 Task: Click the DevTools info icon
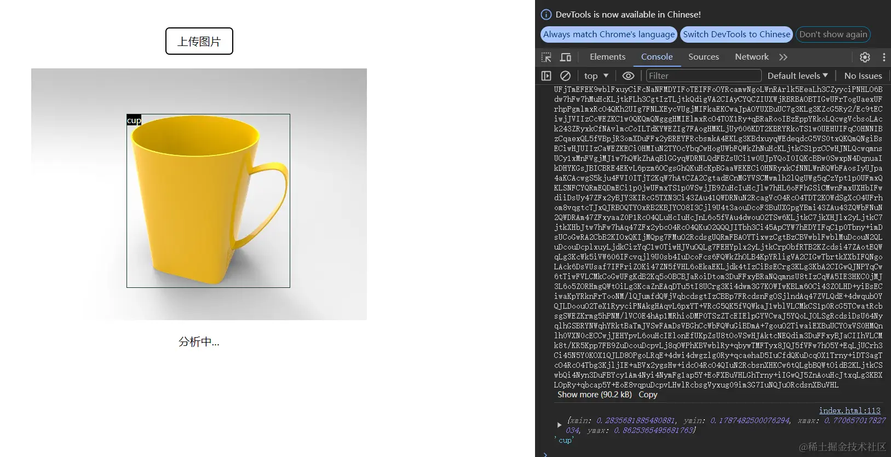point(546,15)
